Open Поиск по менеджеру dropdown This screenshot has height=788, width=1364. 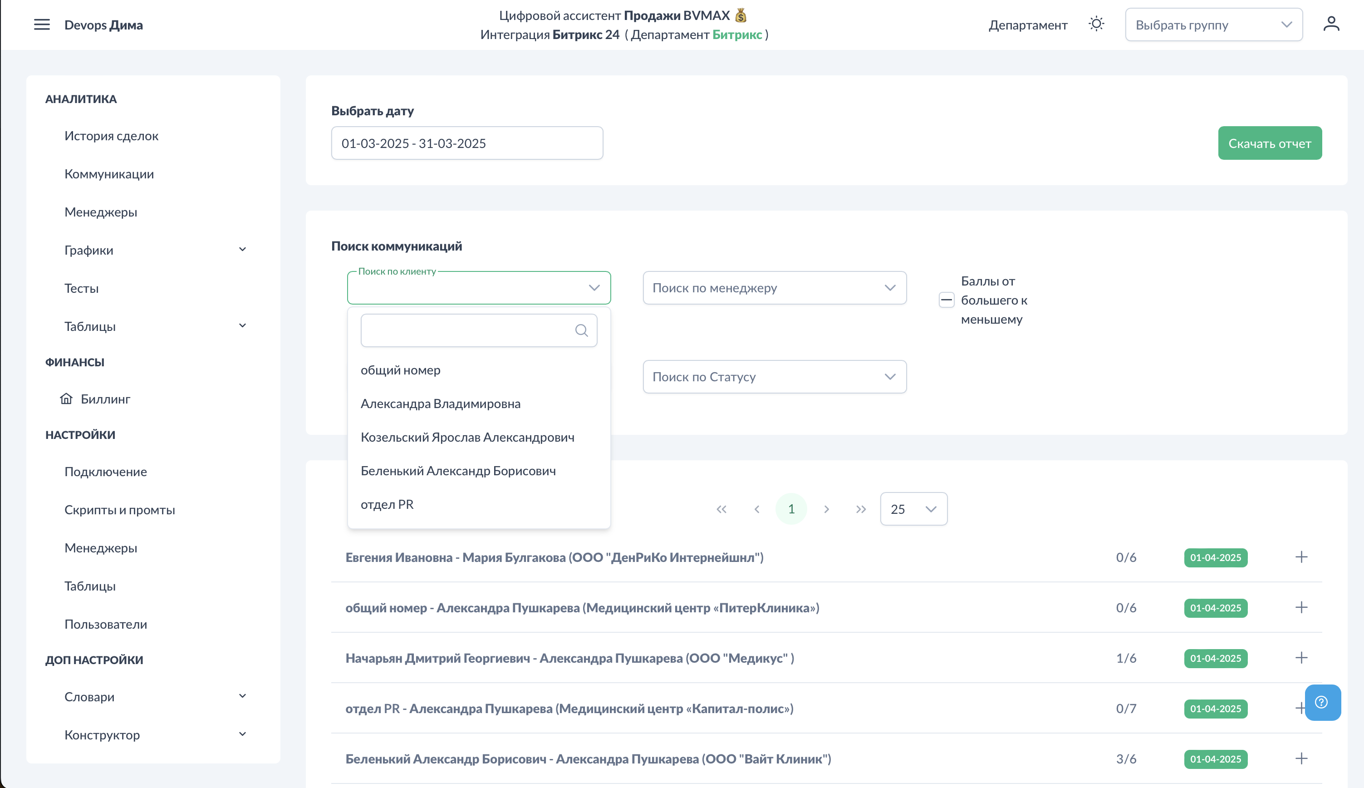(x=774, y=288)
